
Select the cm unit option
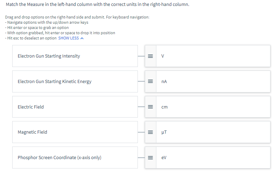pyautogui.click(x=213, y=107)
